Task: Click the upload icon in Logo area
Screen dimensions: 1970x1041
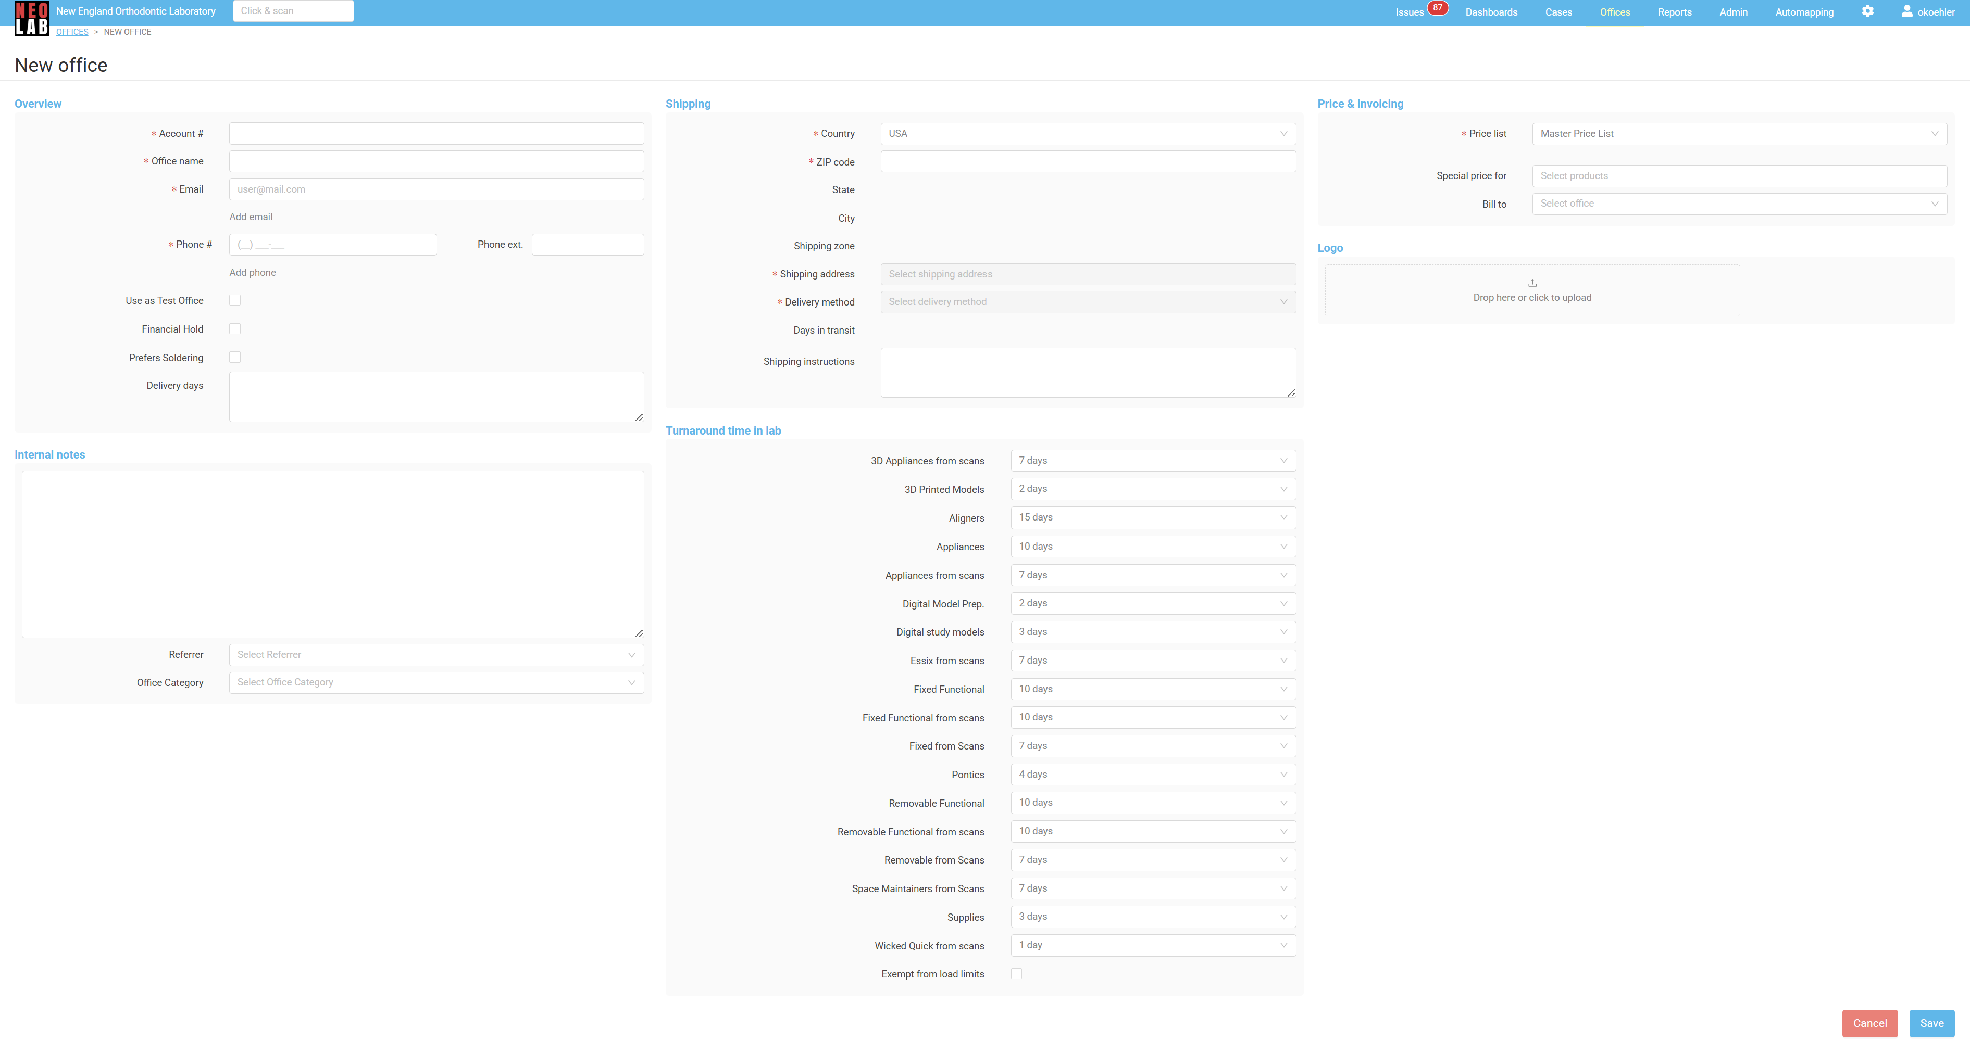Action: click(x=1532, y=283)
